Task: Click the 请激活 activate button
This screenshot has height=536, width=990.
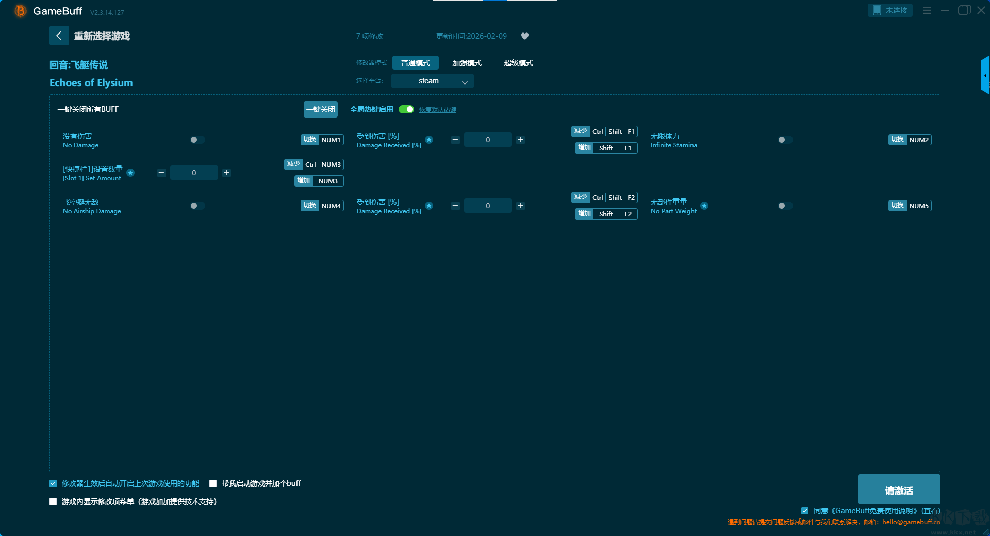Action: (x=899, y=490)
